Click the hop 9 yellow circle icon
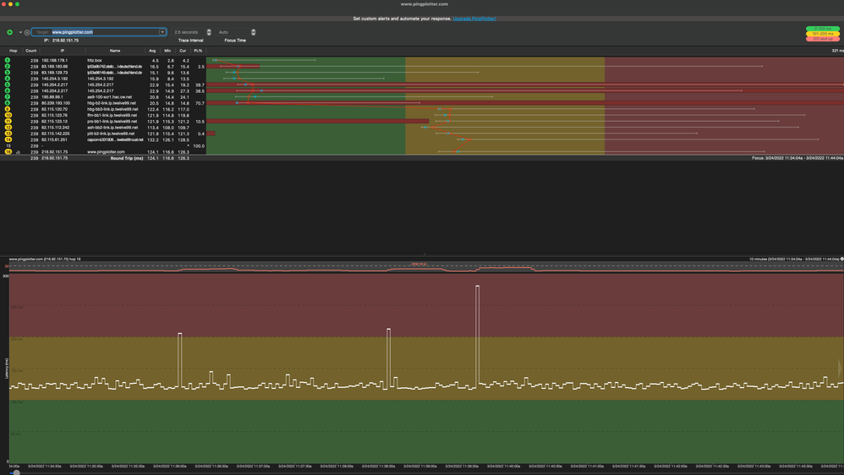 tap(8, 109)
